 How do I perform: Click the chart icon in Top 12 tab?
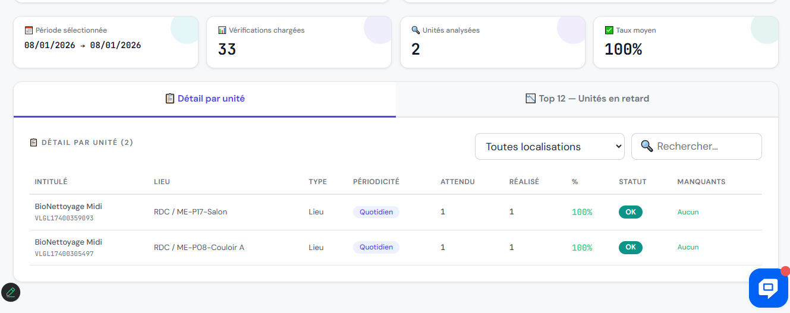pyautogui.click(x=531, y=99)
